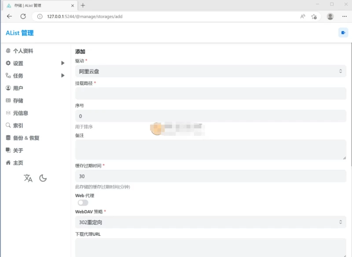Open the WebDAV 策略 dropdown

point(210,222)
